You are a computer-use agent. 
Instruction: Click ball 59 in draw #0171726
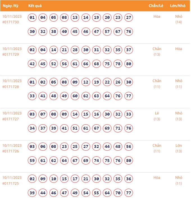(x=32, y=161)
